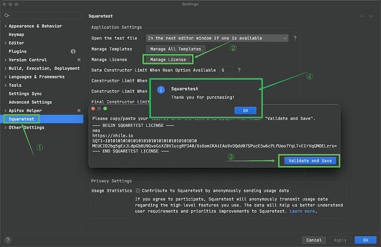This screenshot has width=381, height=247.
Task: Click the search magnifier icon in Settings
Action: pyautogui.click(x=7, y=15)
